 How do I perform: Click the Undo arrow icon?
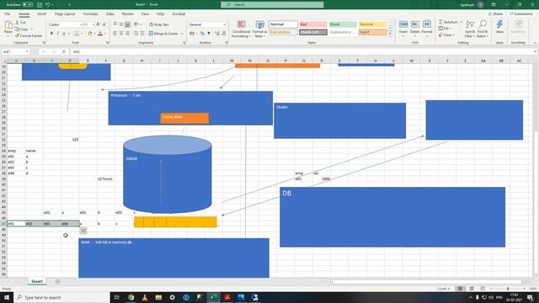[47, 5]
